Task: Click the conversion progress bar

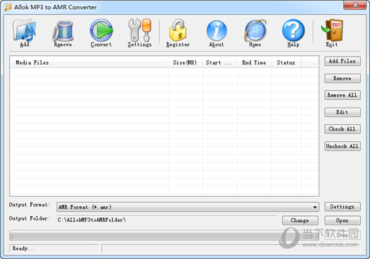Action: click(x=164, y=235)
